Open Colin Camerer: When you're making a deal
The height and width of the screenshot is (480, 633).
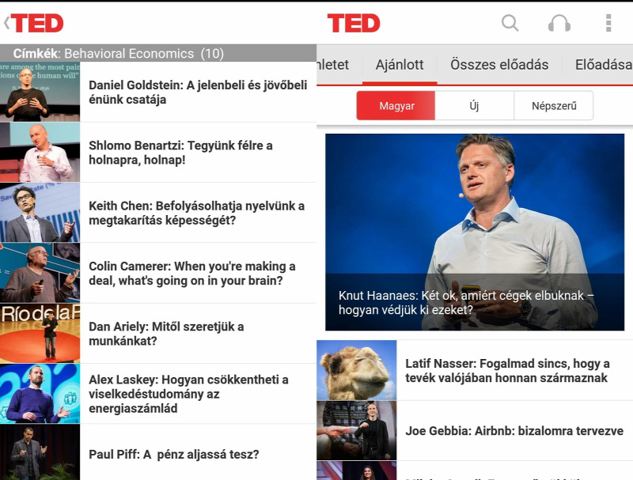[192, 273]
